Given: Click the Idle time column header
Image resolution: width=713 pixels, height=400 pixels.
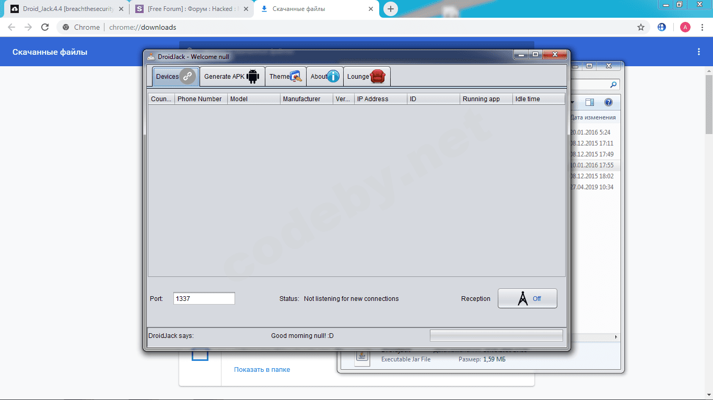Looking at the screenshot, I should point(539,99).
